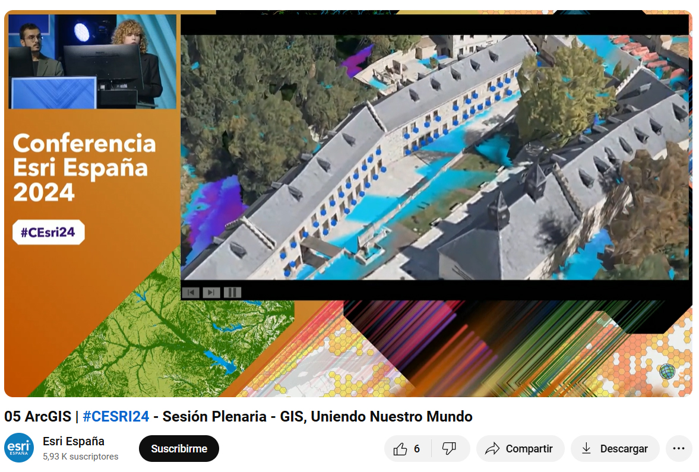699x472 pixels.
Task: Open the three-dot more actions menu
Action: coord(679,449)
